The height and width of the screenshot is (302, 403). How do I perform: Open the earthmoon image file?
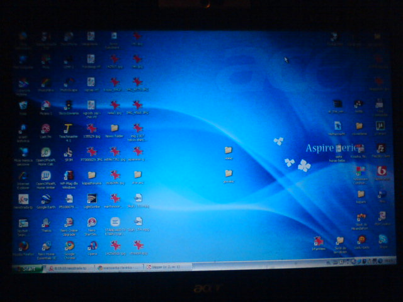pos(115,199)
